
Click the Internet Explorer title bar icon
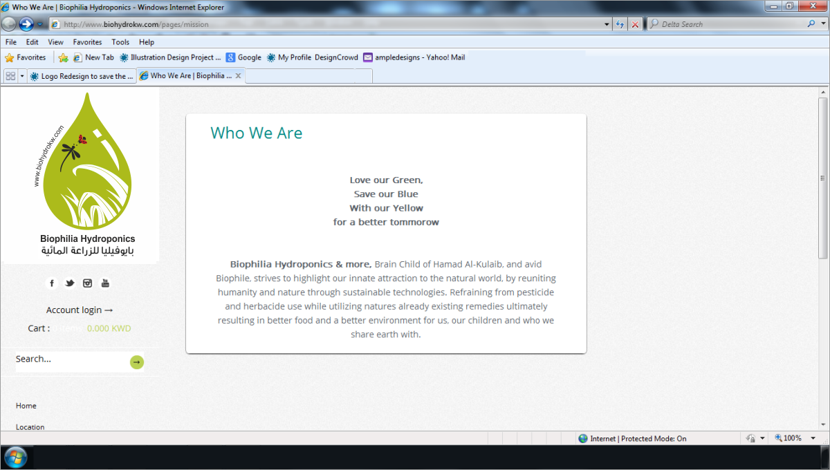point(6,6)
